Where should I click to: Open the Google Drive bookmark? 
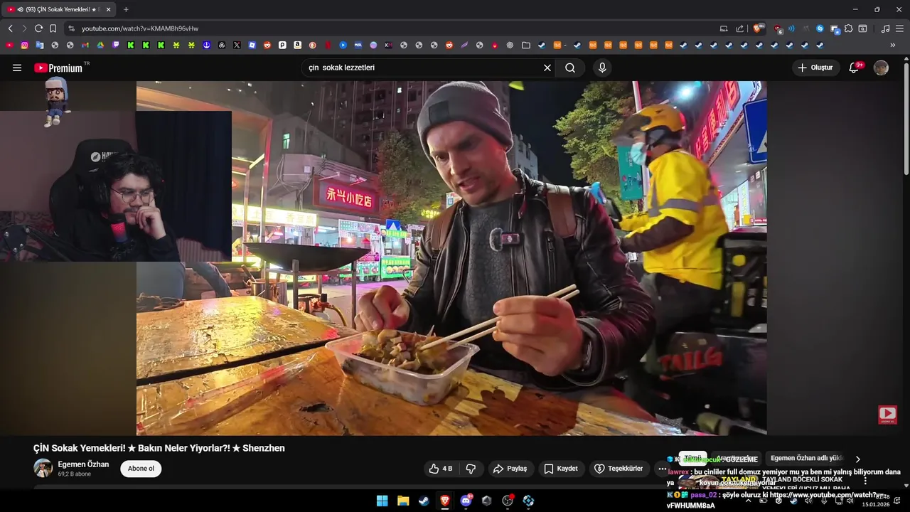click(x=100, y=45)
